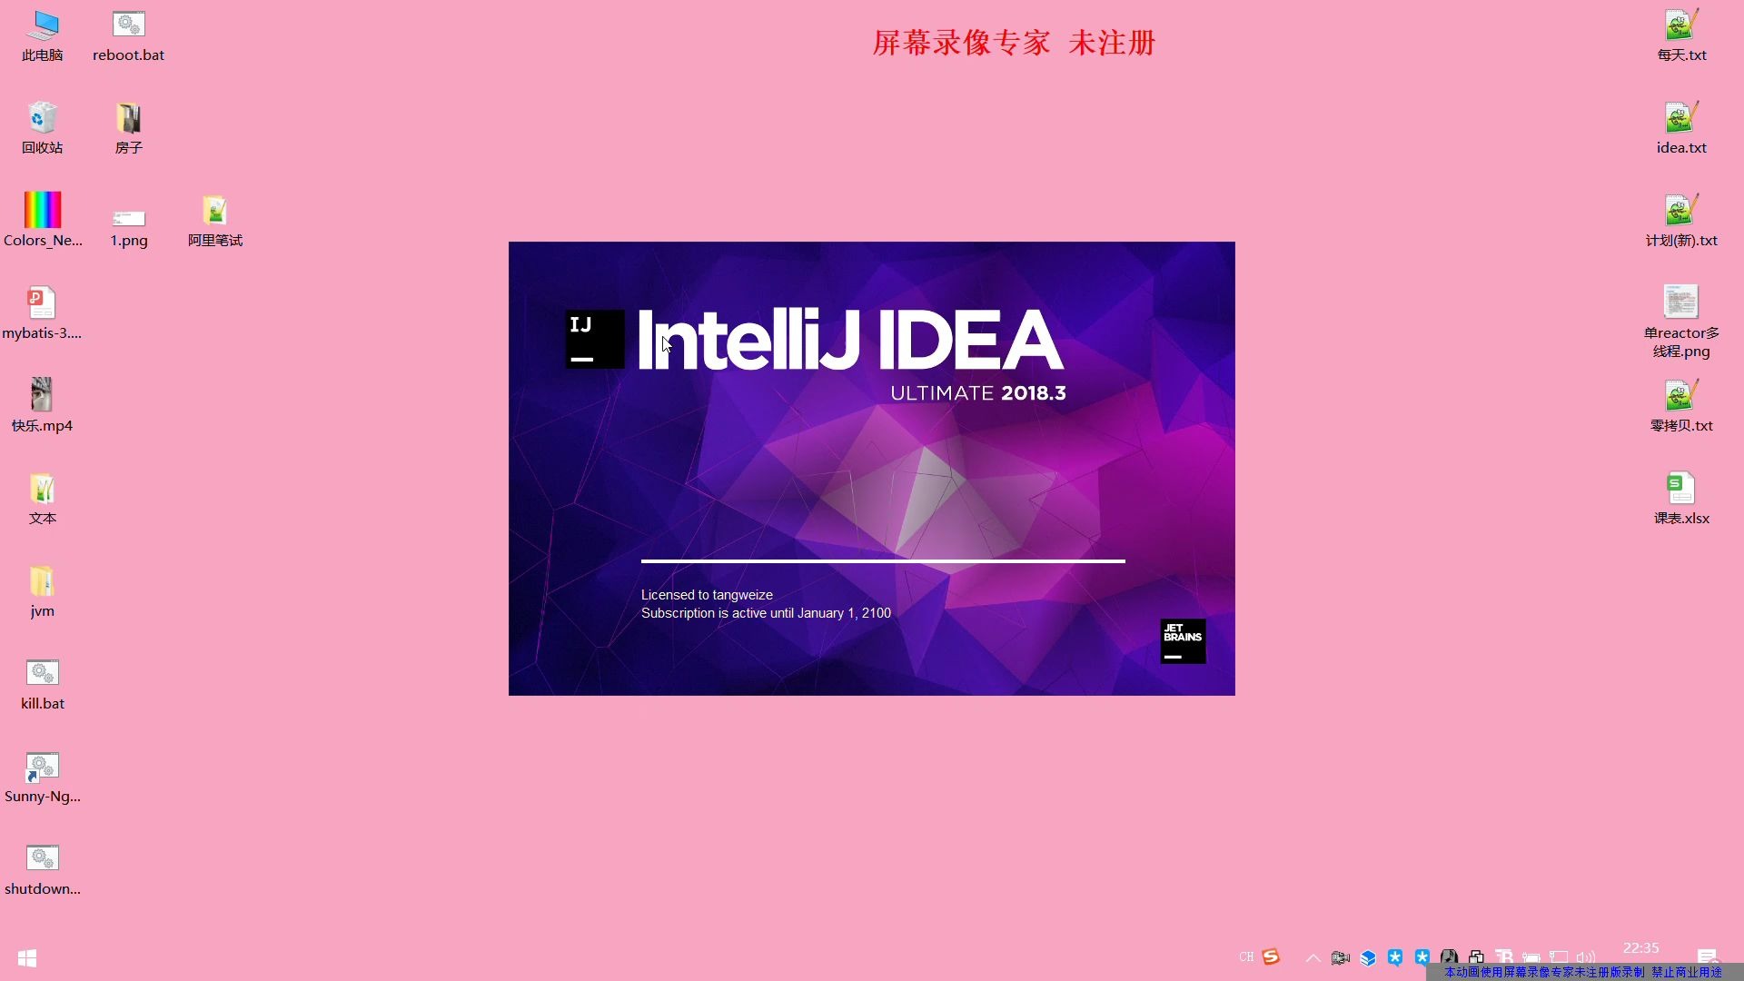Click the JetBrains logo in splash screen
This screenshot has height=981, width=1744.
(1181, 639)
